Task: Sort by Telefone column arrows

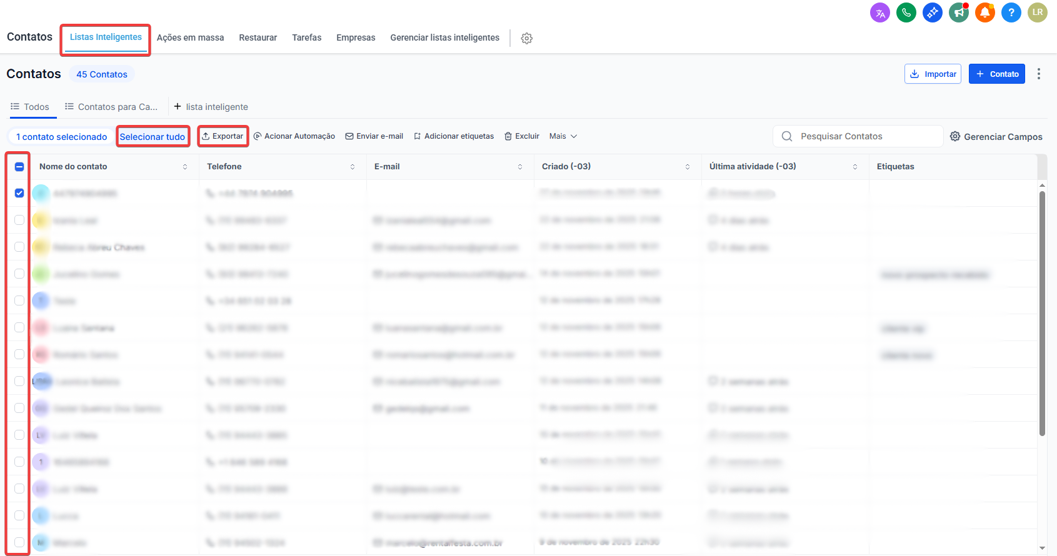Action: [x=353, y=167]
